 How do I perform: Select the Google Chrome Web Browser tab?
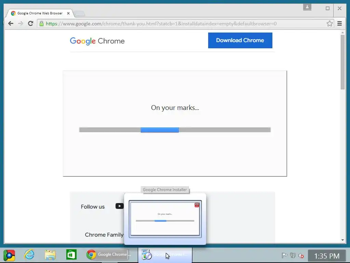(x=40, y=13)
